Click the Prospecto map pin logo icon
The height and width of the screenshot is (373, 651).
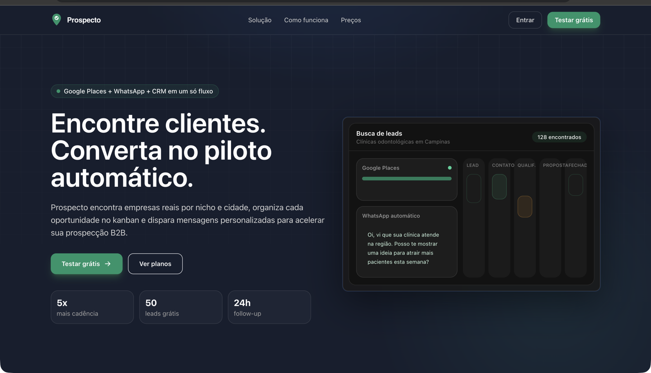[57, 19]
